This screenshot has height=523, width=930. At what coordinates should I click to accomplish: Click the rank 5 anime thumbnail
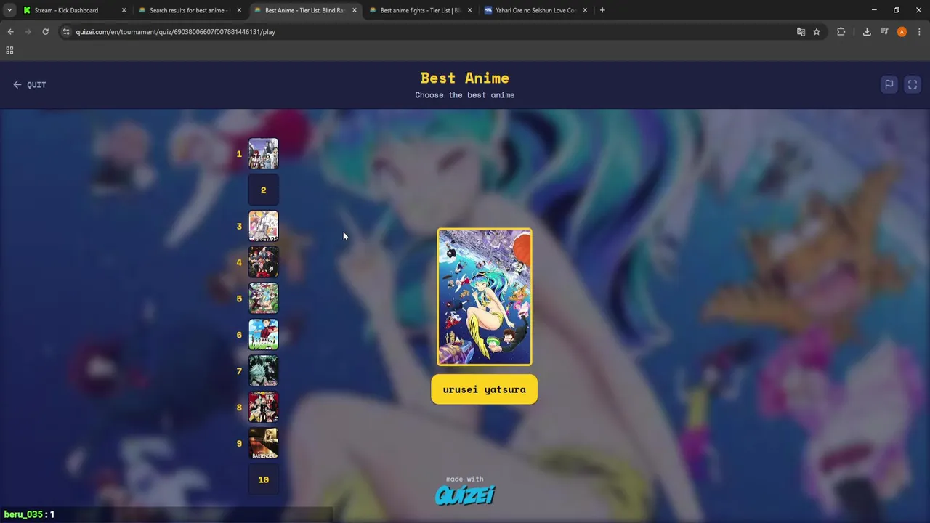[263, 299]
